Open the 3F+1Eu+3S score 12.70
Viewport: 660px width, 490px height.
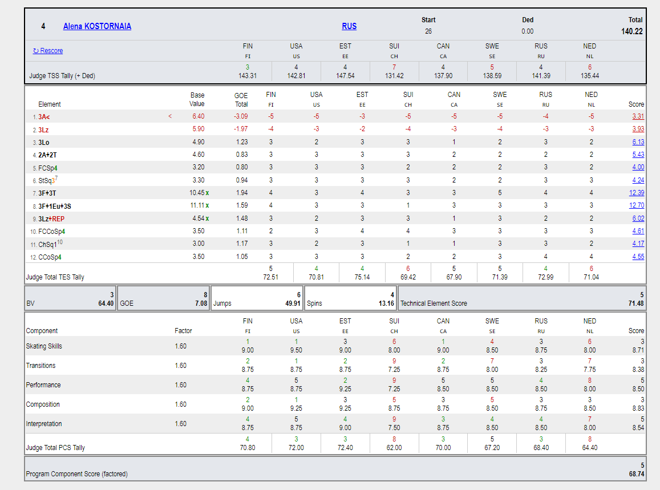point(637,205)
